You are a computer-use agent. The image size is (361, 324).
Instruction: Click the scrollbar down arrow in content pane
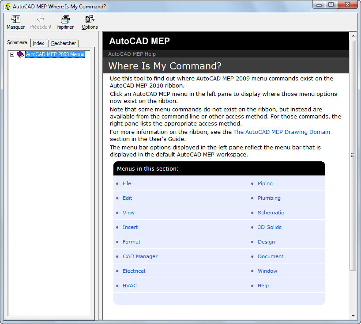353,316
